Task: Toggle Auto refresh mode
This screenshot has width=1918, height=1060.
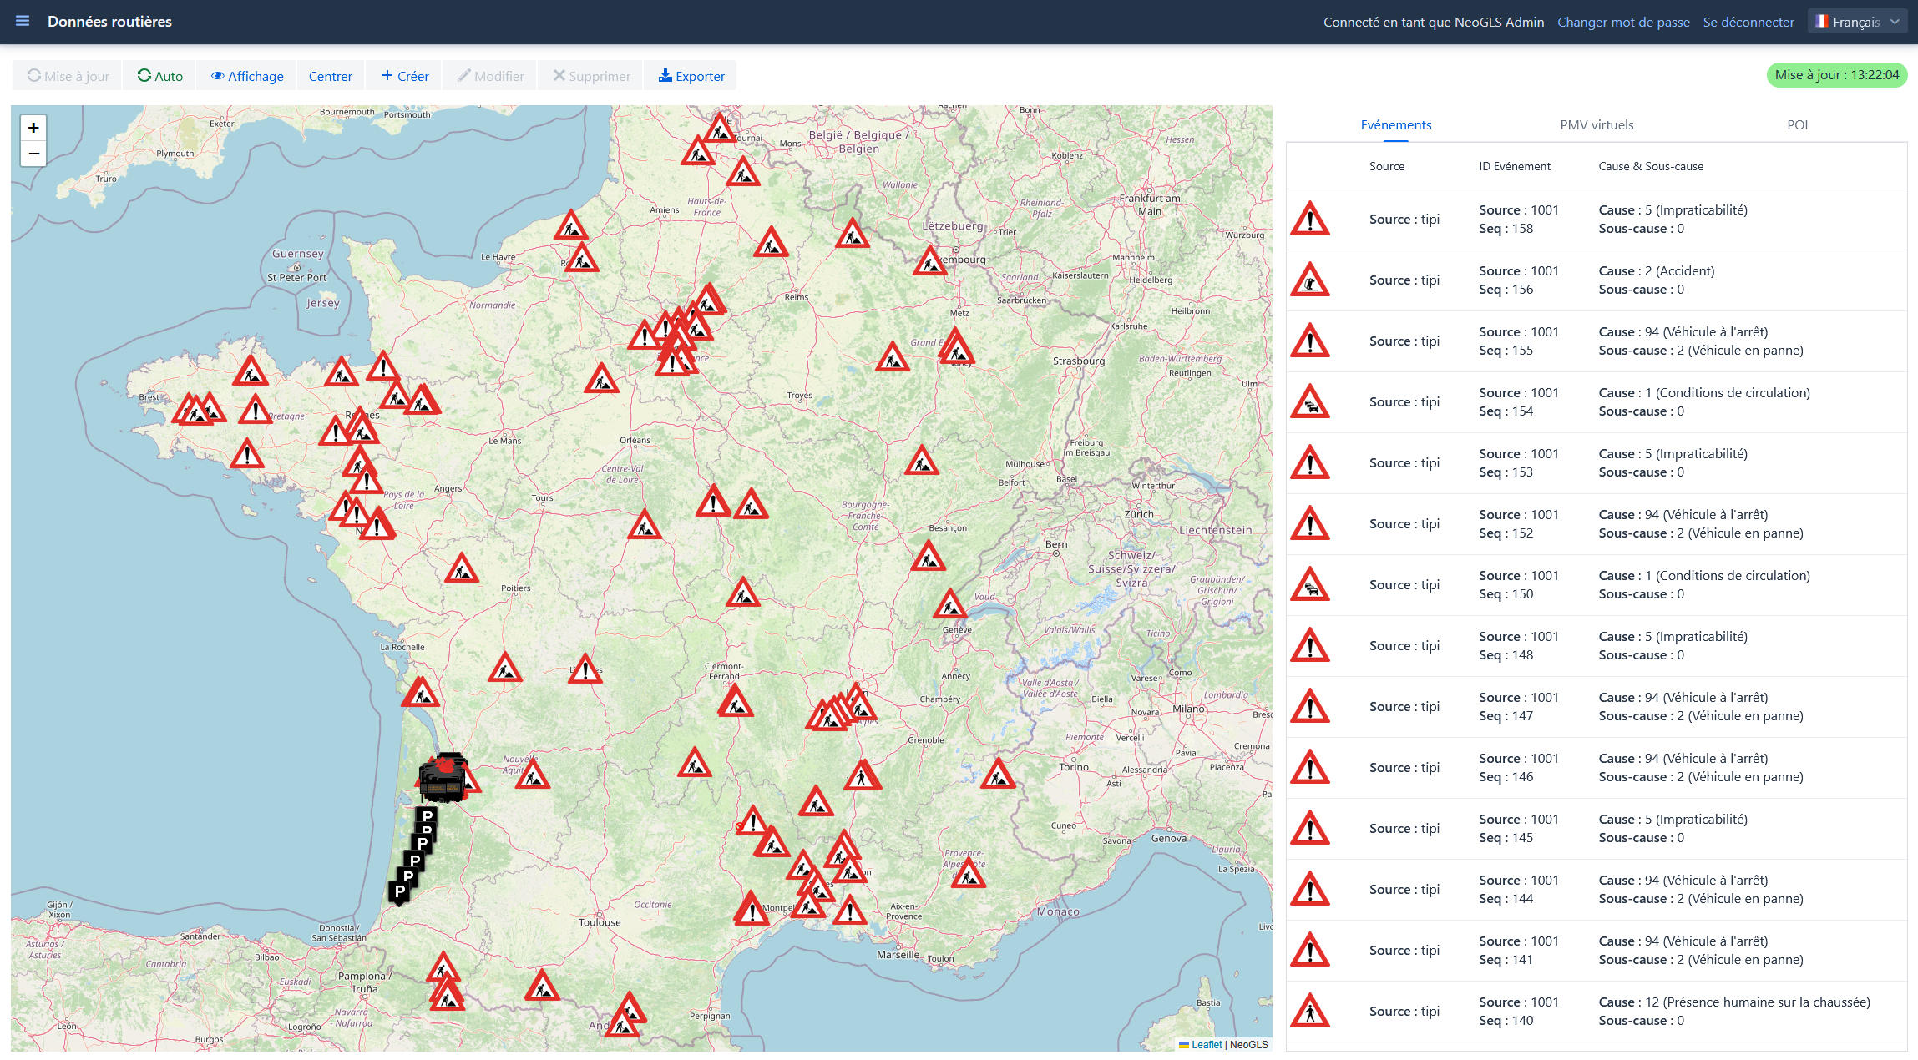Action: pos(159,76)
